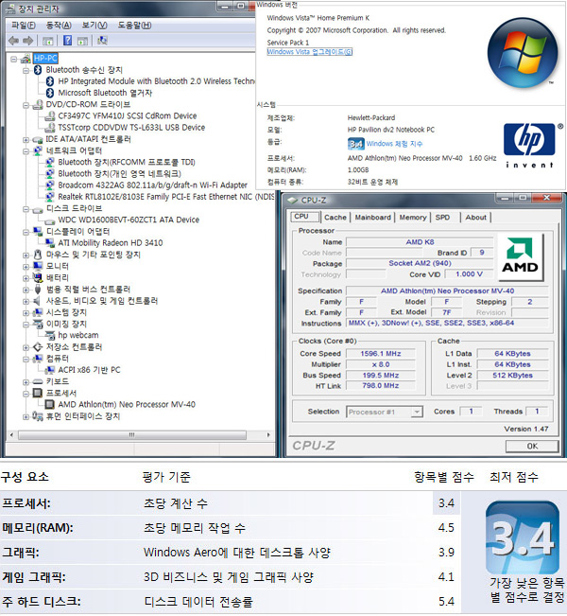
Task: Select the 디스크 드라이브 category icon
Action: pyautogui.click(x=38, y=209)
